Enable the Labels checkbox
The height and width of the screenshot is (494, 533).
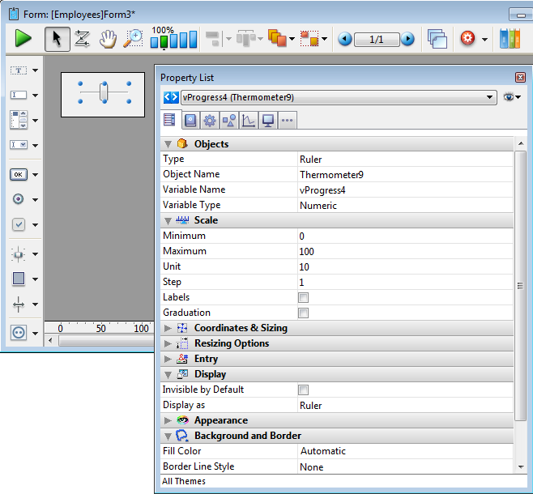pyautogui.click(x=304, y=297)
